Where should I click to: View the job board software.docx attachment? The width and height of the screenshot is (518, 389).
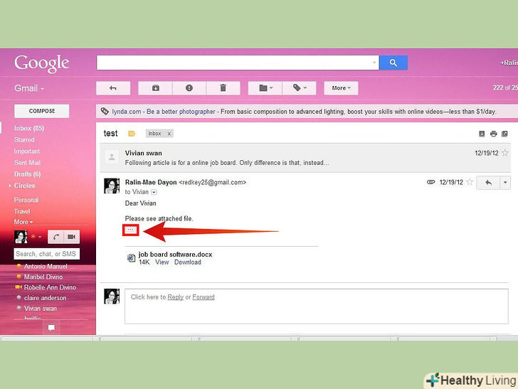tap(162, 262)
